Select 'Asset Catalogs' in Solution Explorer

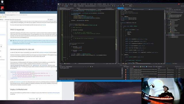point(174,29)
